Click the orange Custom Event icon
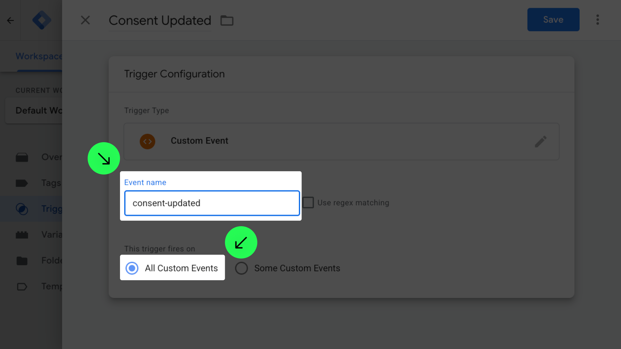 [147, 142]
